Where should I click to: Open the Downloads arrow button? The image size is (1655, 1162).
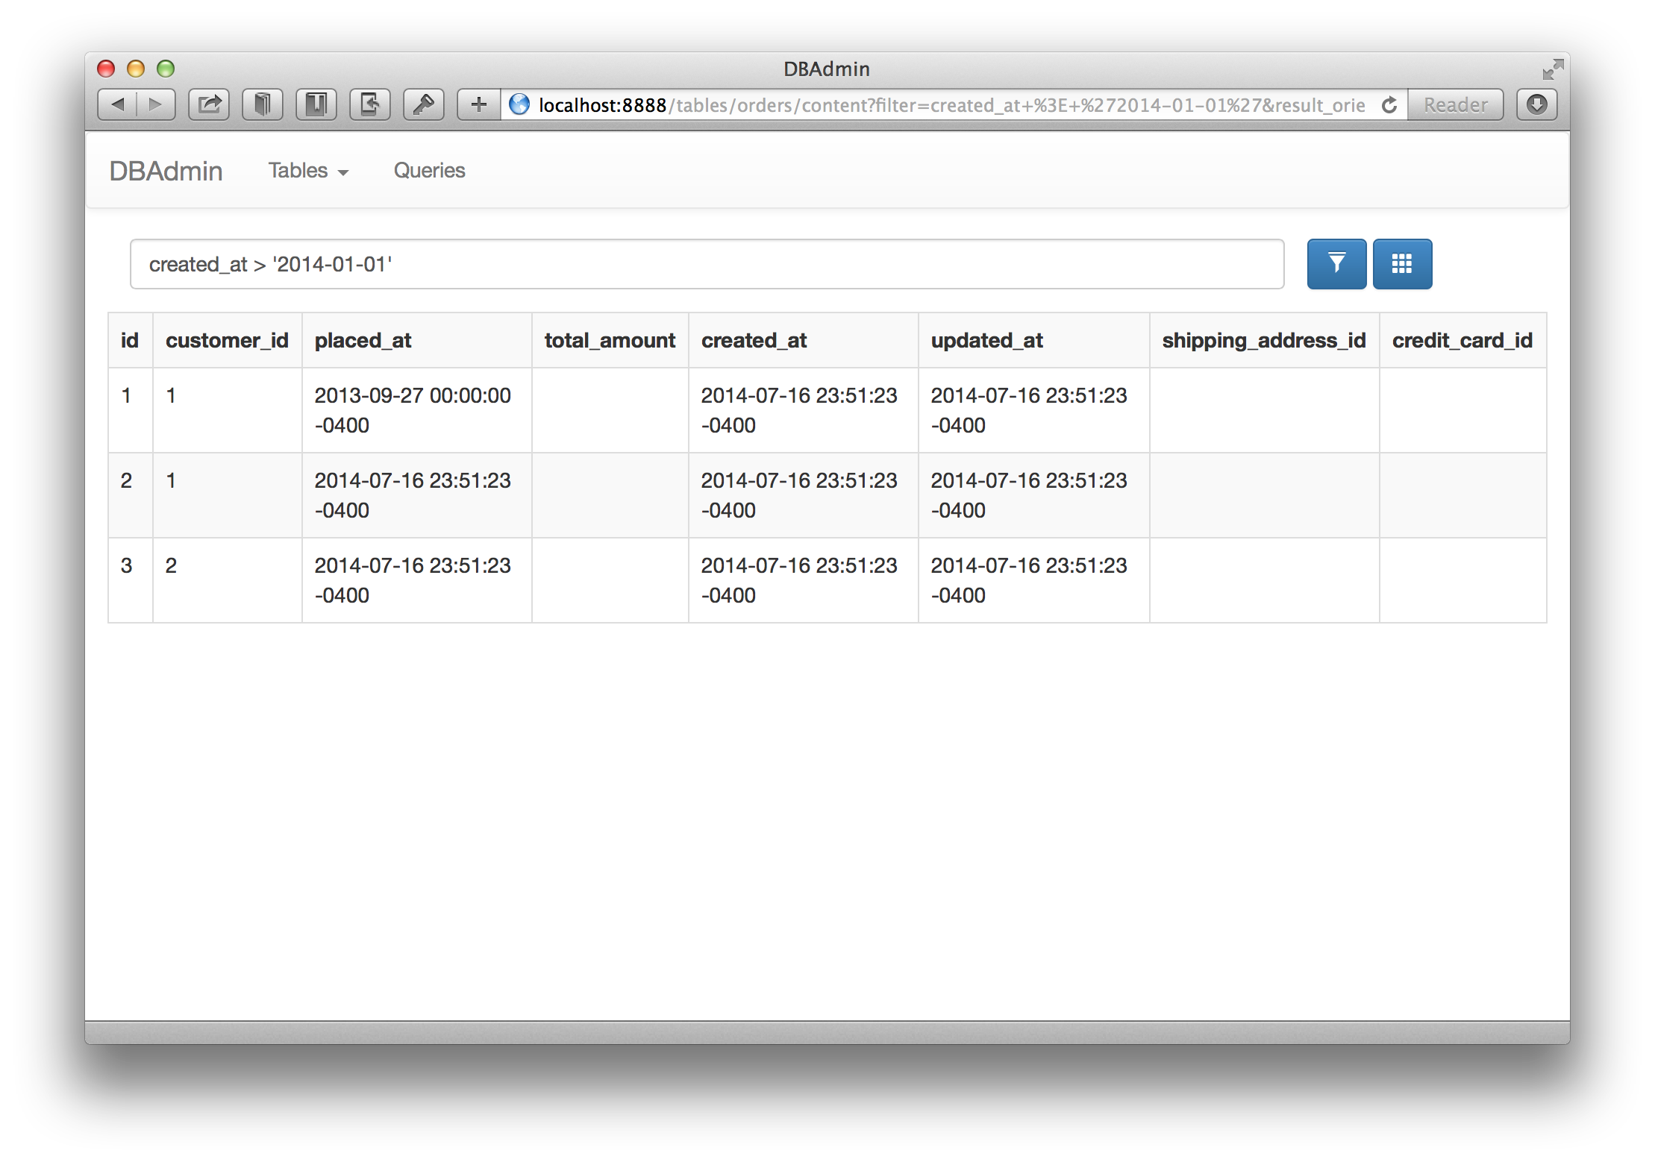click(1536, 104)
